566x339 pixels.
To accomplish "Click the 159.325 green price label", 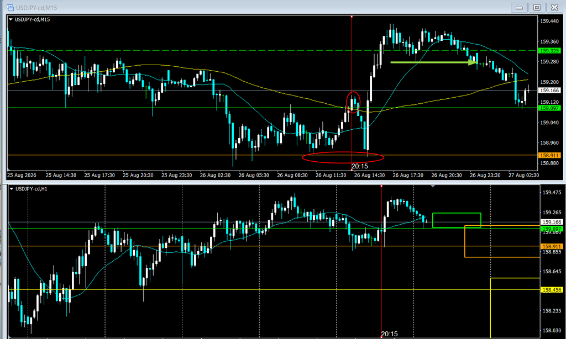I will (x=549, y=51).
